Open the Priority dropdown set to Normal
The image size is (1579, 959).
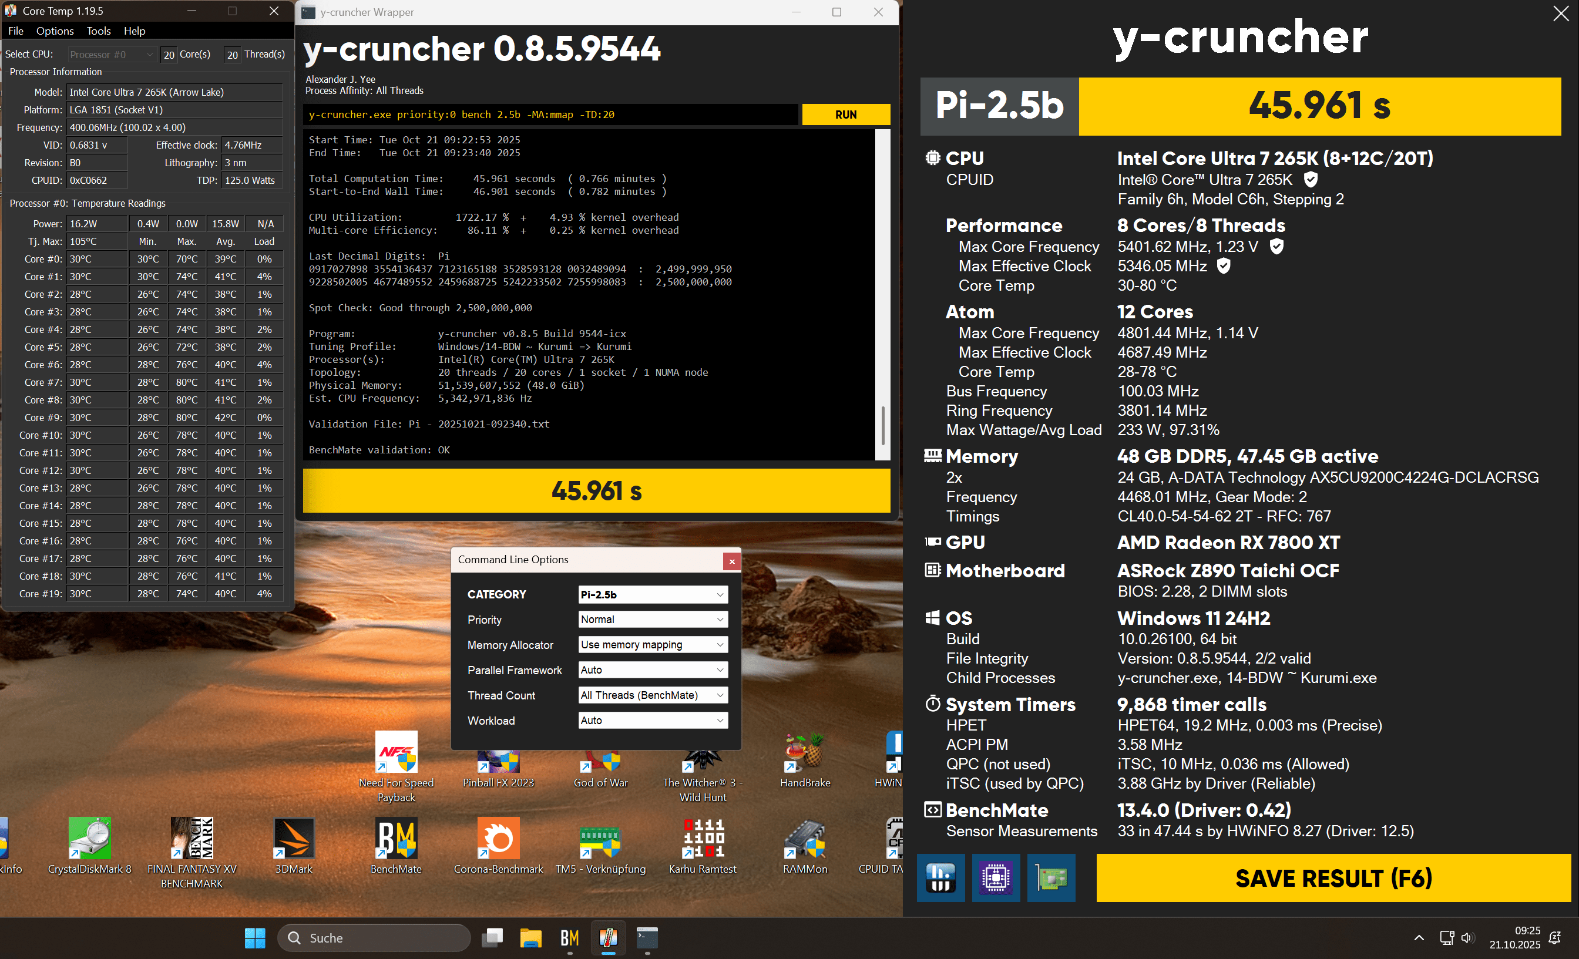653,620
